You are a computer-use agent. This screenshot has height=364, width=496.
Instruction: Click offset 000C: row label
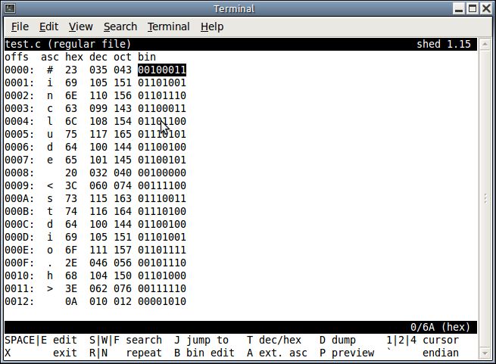19,224
